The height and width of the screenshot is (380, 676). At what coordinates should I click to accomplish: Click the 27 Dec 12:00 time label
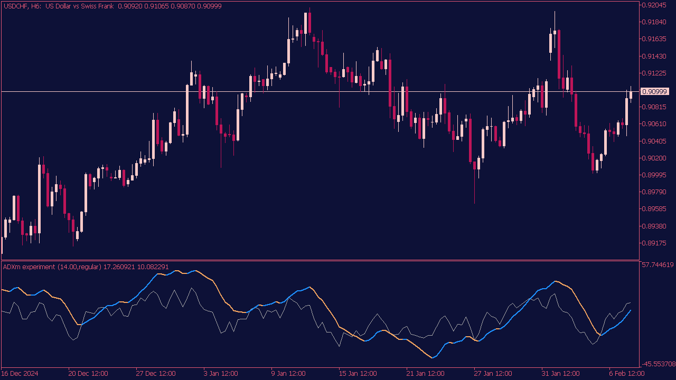(156, 373)
